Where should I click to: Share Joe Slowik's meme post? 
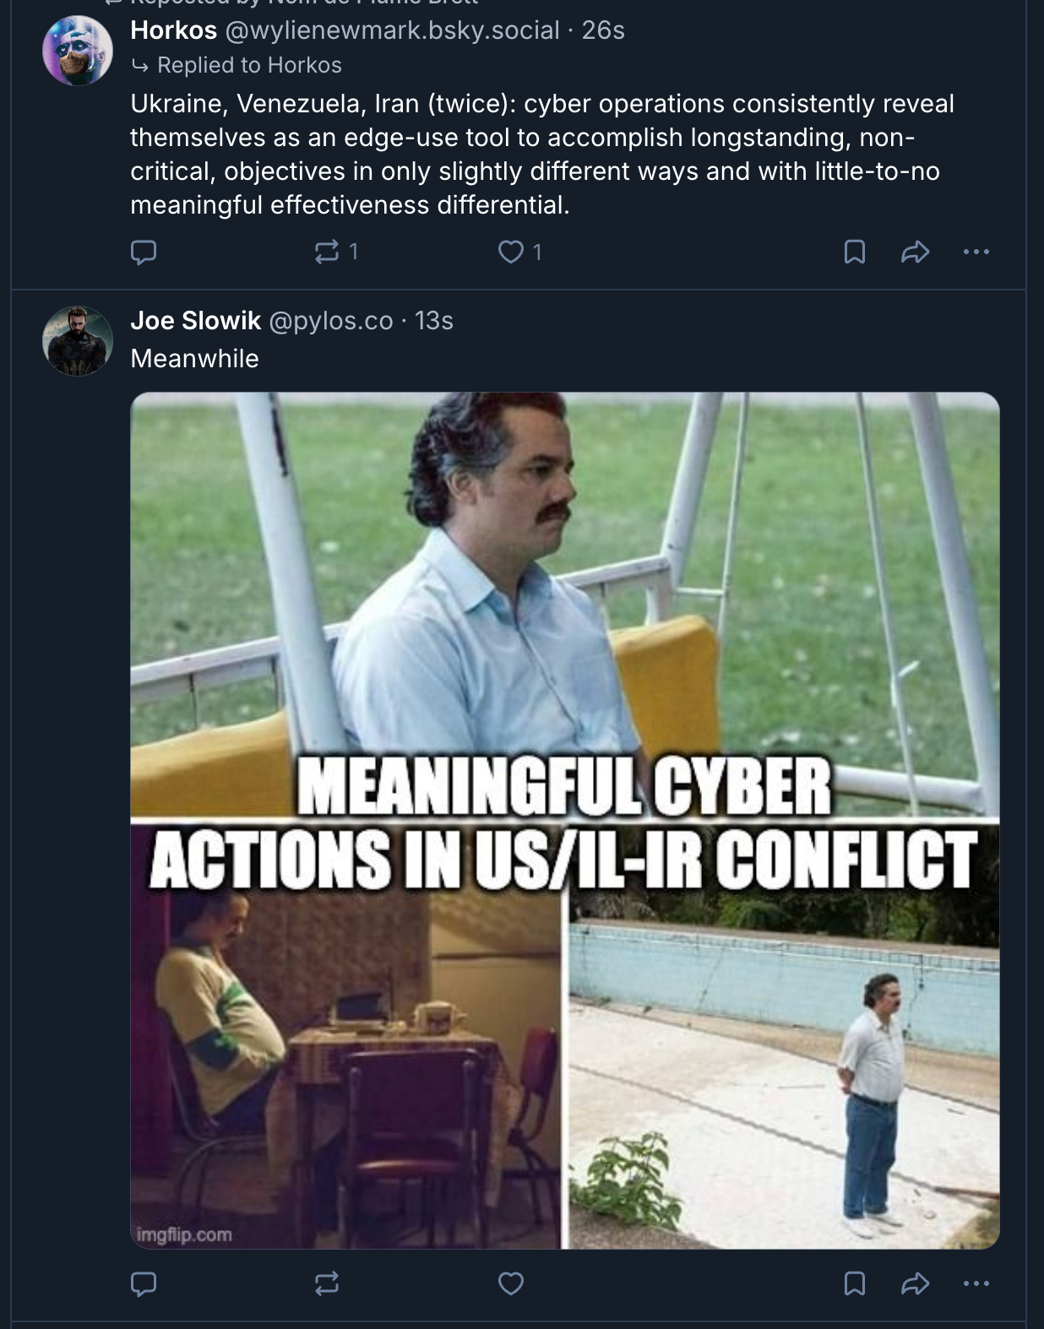(x=915, y=1283)
